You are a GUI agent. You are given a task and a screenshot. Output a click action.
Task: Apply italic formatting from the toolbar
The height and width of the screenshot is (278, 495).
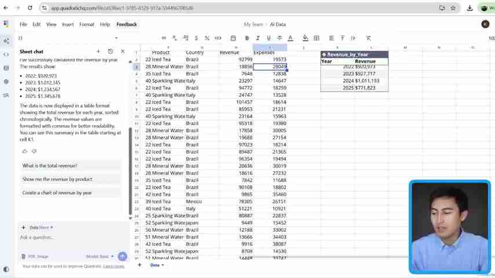point(257,38)
